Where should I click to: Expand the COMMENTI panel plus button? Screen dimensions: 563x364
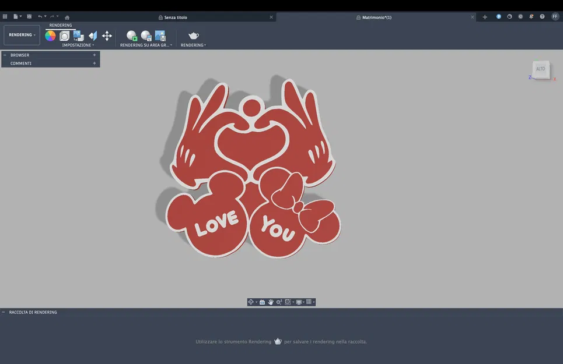point(95,63)
